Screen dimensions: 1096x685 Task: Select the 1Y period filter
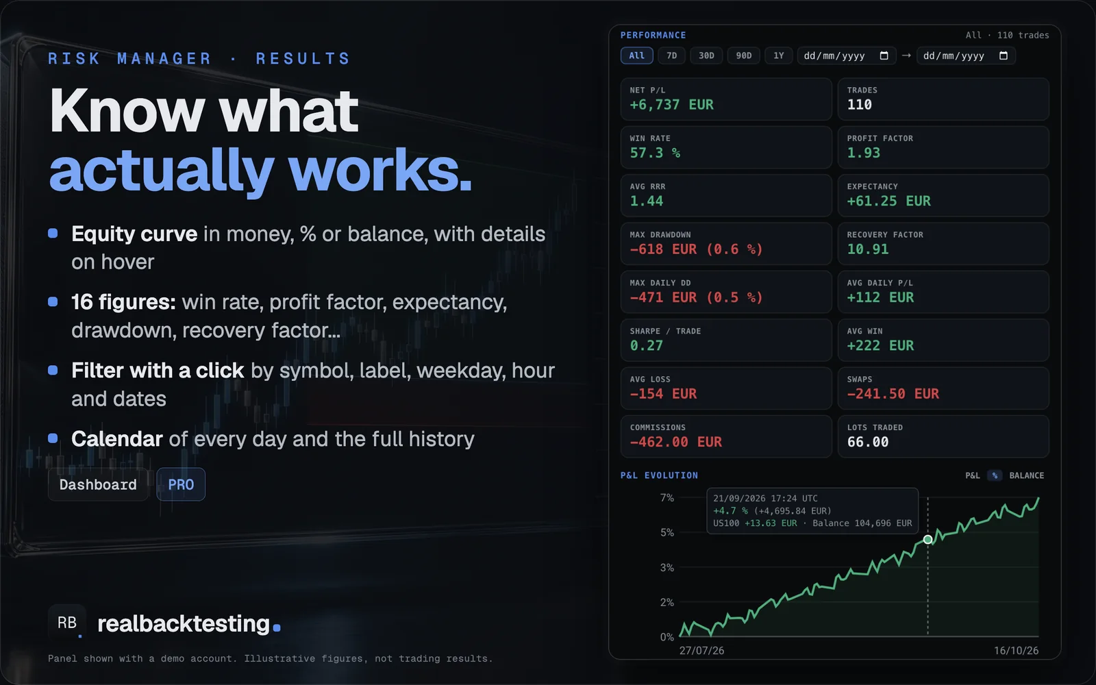(x=779, y=55)
